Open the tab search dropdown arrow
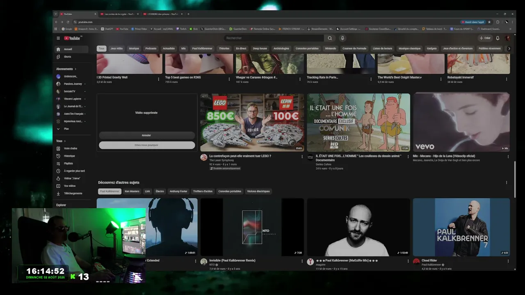The width and height of the screenshot is (525, 295). click(56, 14)
